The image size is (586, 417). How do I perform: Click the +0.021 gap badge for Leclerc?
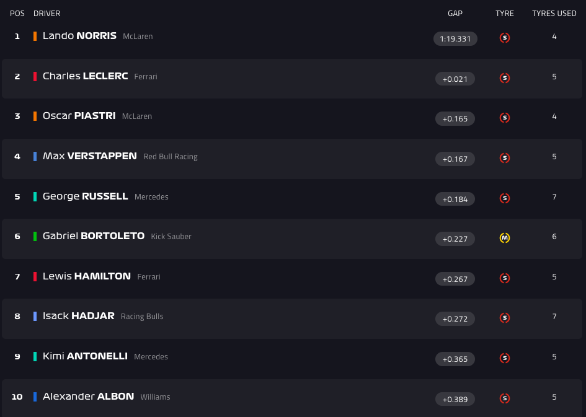[455, 79]
